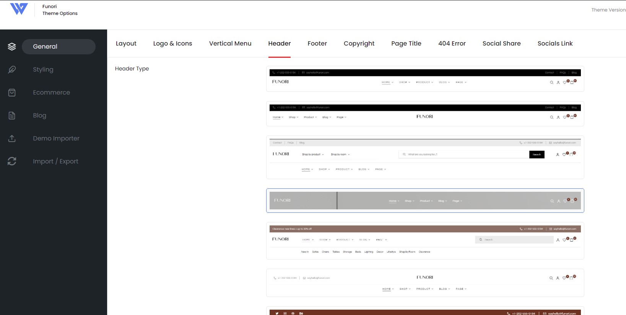
Task: Click the Styling feather icon
Action: coord(12,70)
